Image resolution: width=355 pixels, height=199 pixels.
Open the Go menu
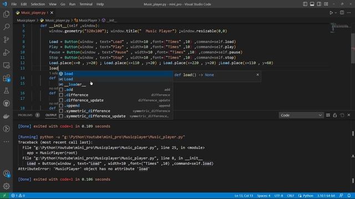[63, 4]
